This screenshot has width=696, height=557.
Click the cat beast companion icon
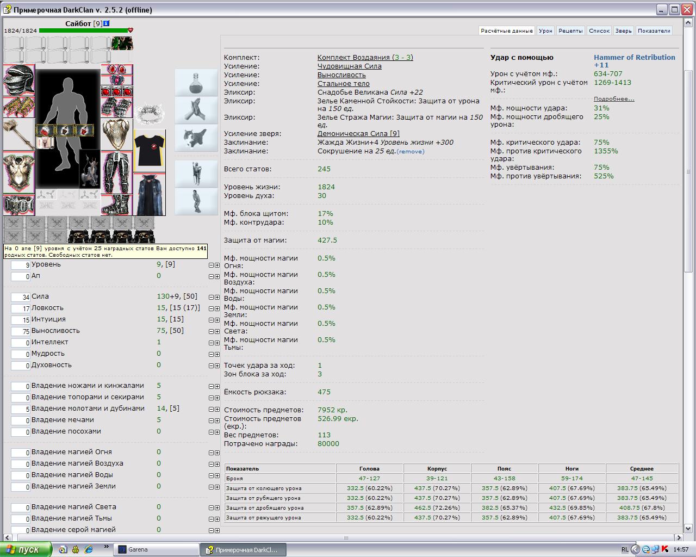(196, 138)
